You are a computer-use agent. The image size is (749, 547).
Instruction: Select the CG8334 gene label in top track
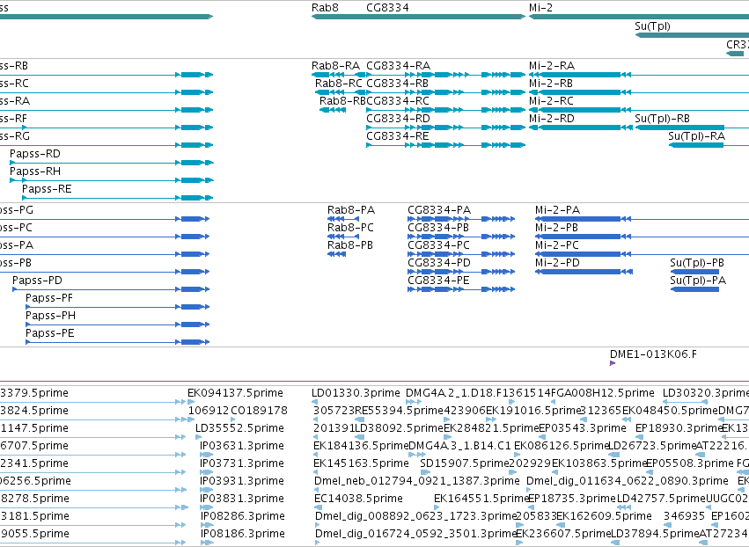[x=387, y=8]
